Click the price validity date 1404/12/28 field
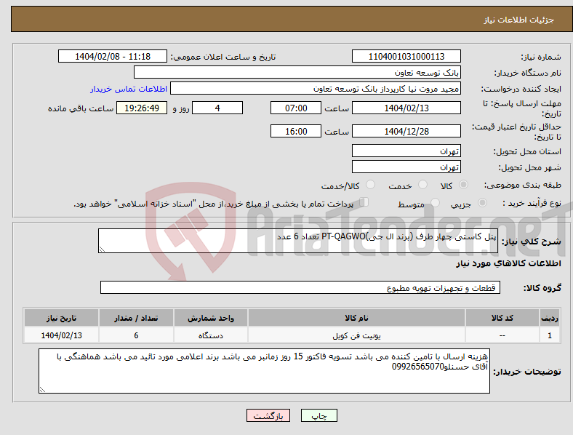Image resolution: width=573 pixels, height=435 pixels. click(406, 131)
